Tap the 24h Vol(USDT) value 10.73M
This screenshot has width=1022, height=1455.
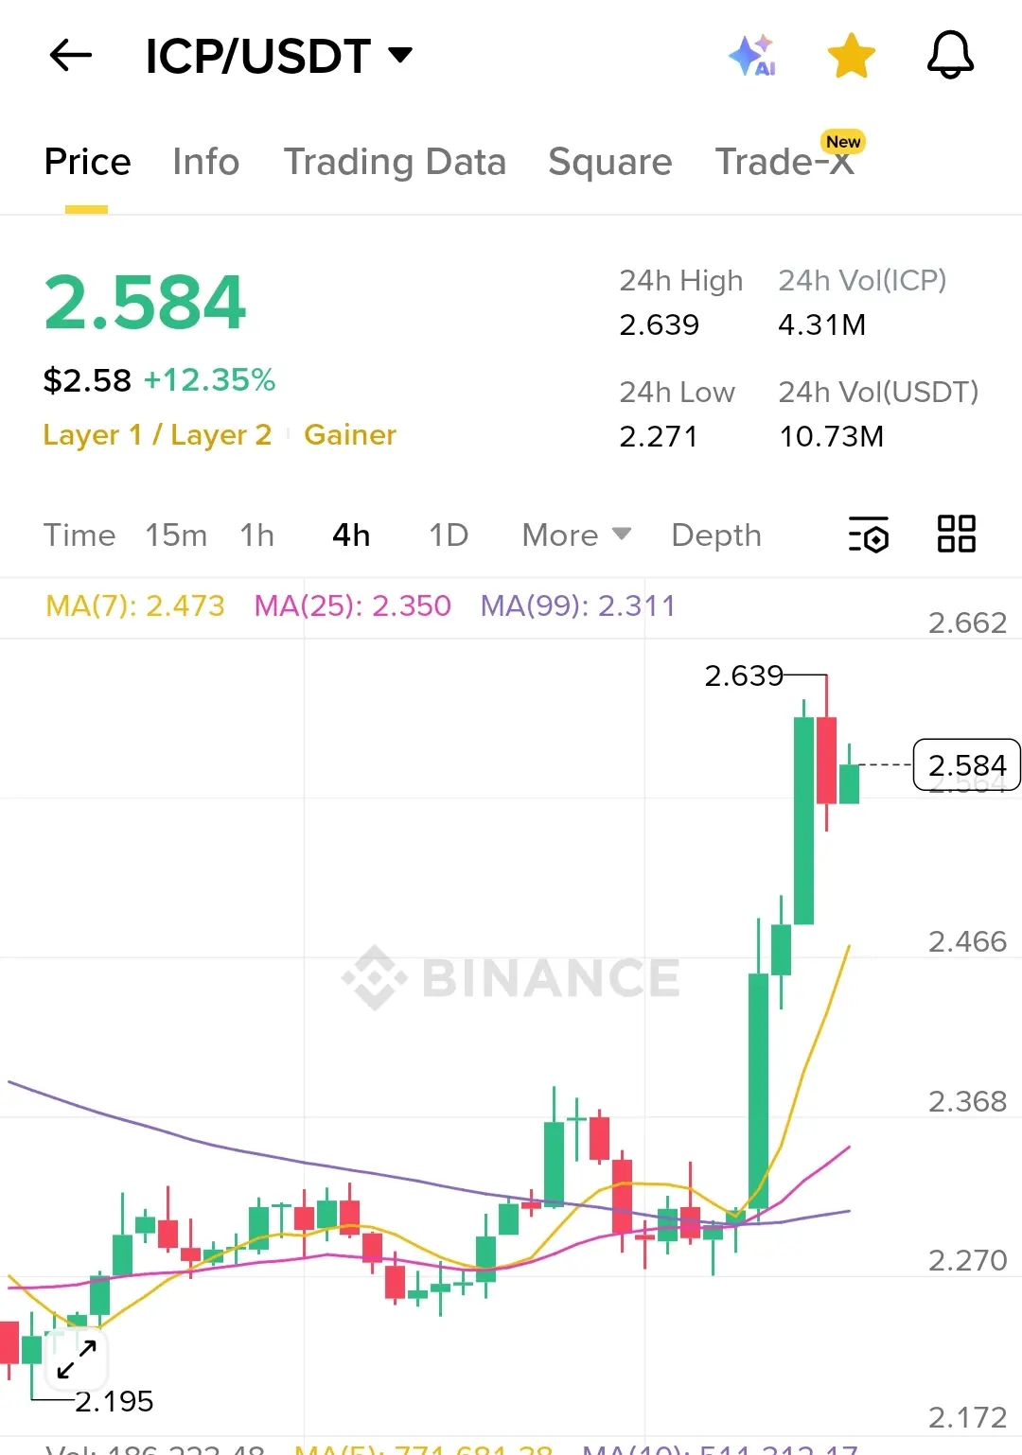coord(831,436)
